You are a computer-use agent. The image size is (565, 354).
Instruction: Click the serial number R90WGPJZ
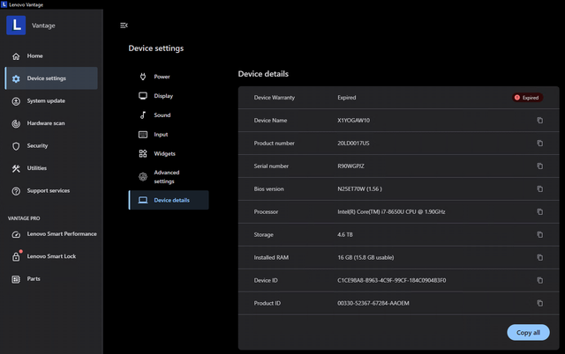coord(350,166)
